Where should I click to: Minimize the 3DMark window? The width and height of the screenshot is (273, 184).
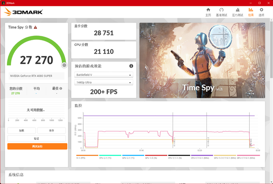pyautogui.click(x=250, y=3)
